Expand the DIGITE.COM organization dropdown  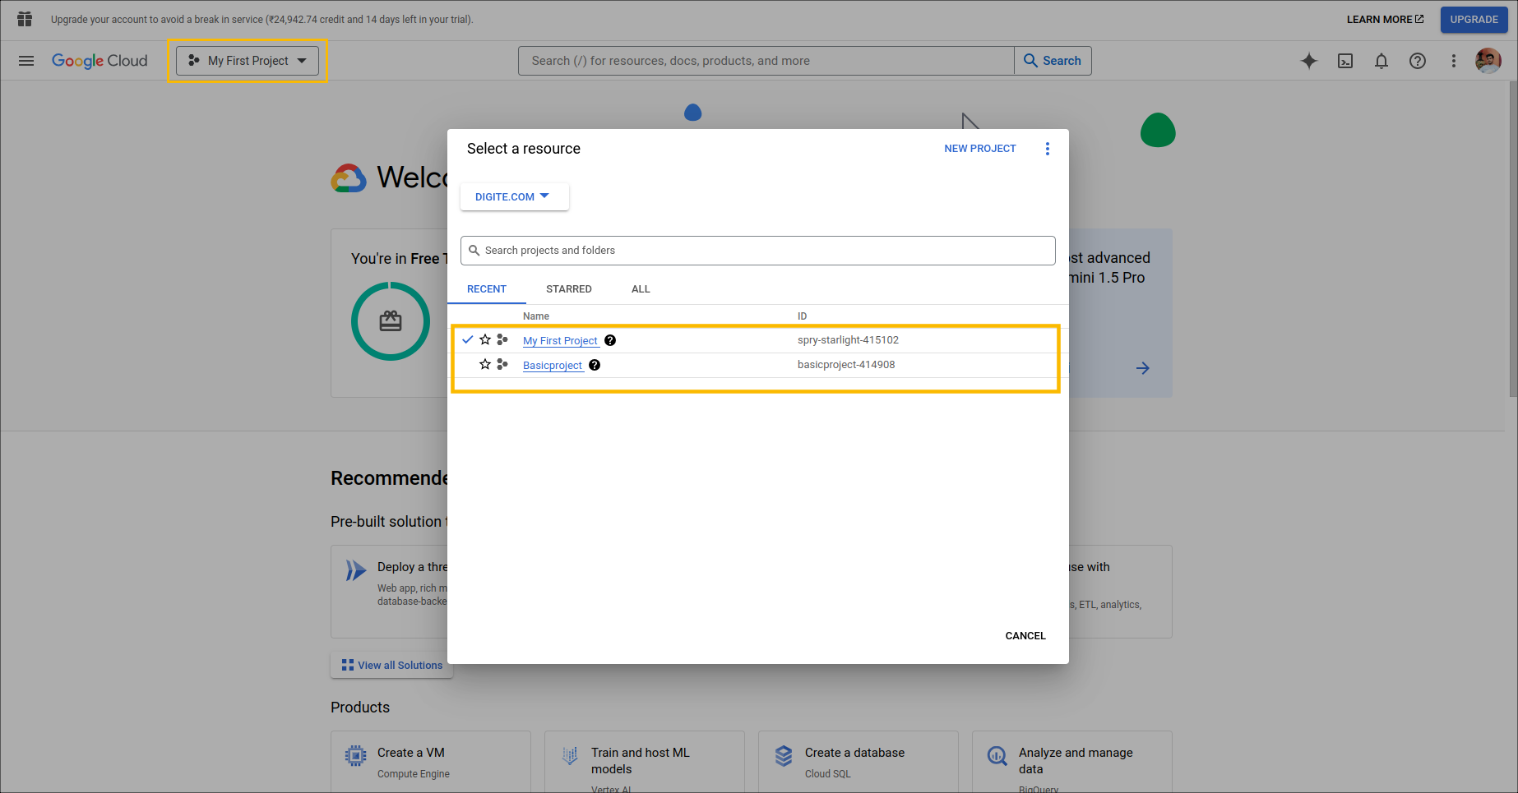point(514,196)
